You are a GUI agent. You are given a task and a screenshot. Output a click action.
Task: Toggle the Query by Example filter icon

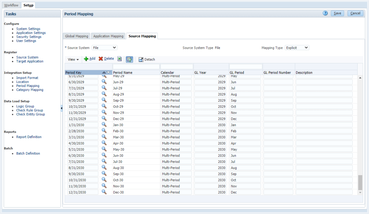point(129,59)
